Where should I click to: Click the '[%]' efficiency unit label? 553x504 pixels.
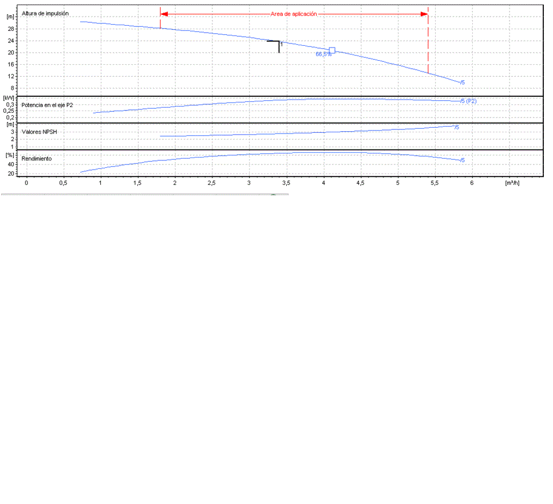[10, 155]
